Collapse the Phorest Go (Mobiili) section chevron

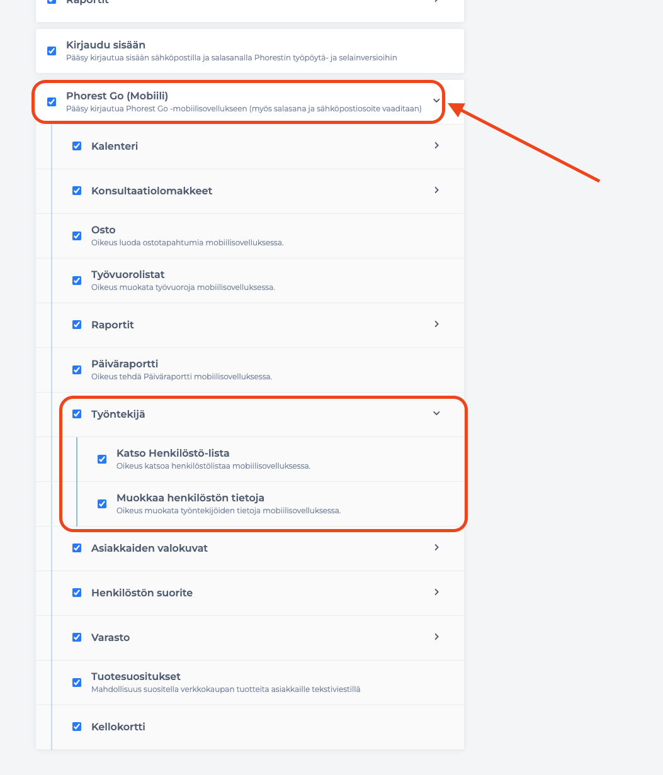point(436,101)
